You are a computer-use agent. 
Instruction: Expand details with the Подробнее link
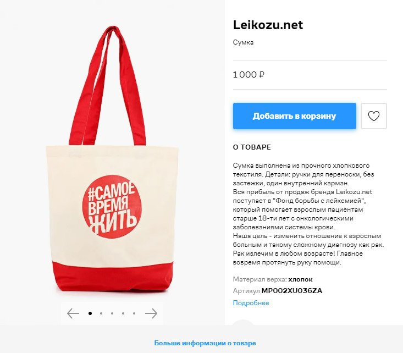pyautogui.click(x=251, y=303)
